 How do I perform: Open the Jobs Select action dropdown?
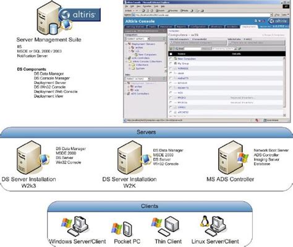(138, 79)
